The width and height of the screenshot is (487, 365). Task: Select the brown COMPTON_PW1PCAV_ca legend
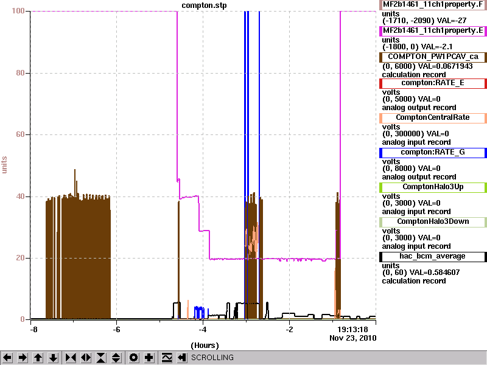(433, 57)
